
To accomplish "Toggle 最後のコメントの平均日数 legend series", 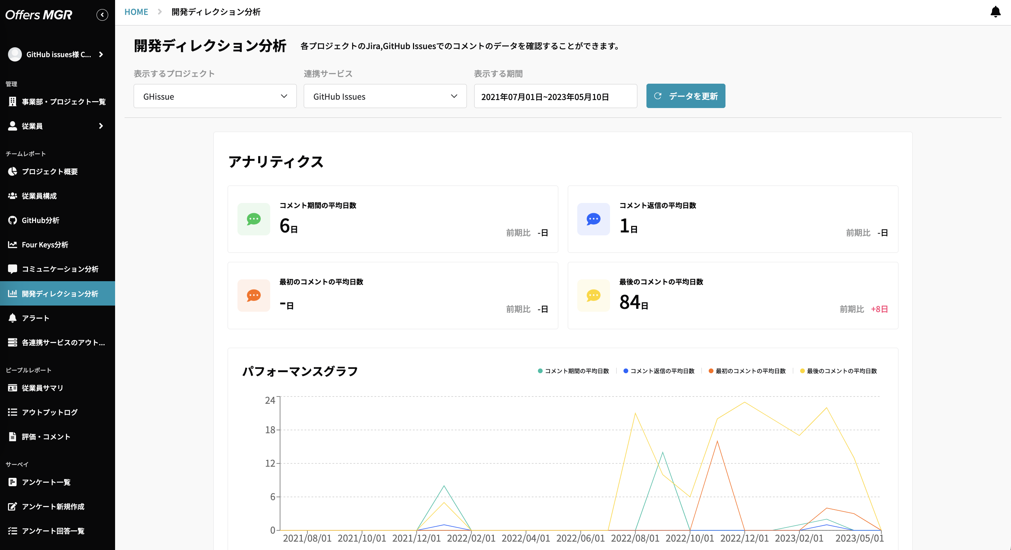I will 838,371.
